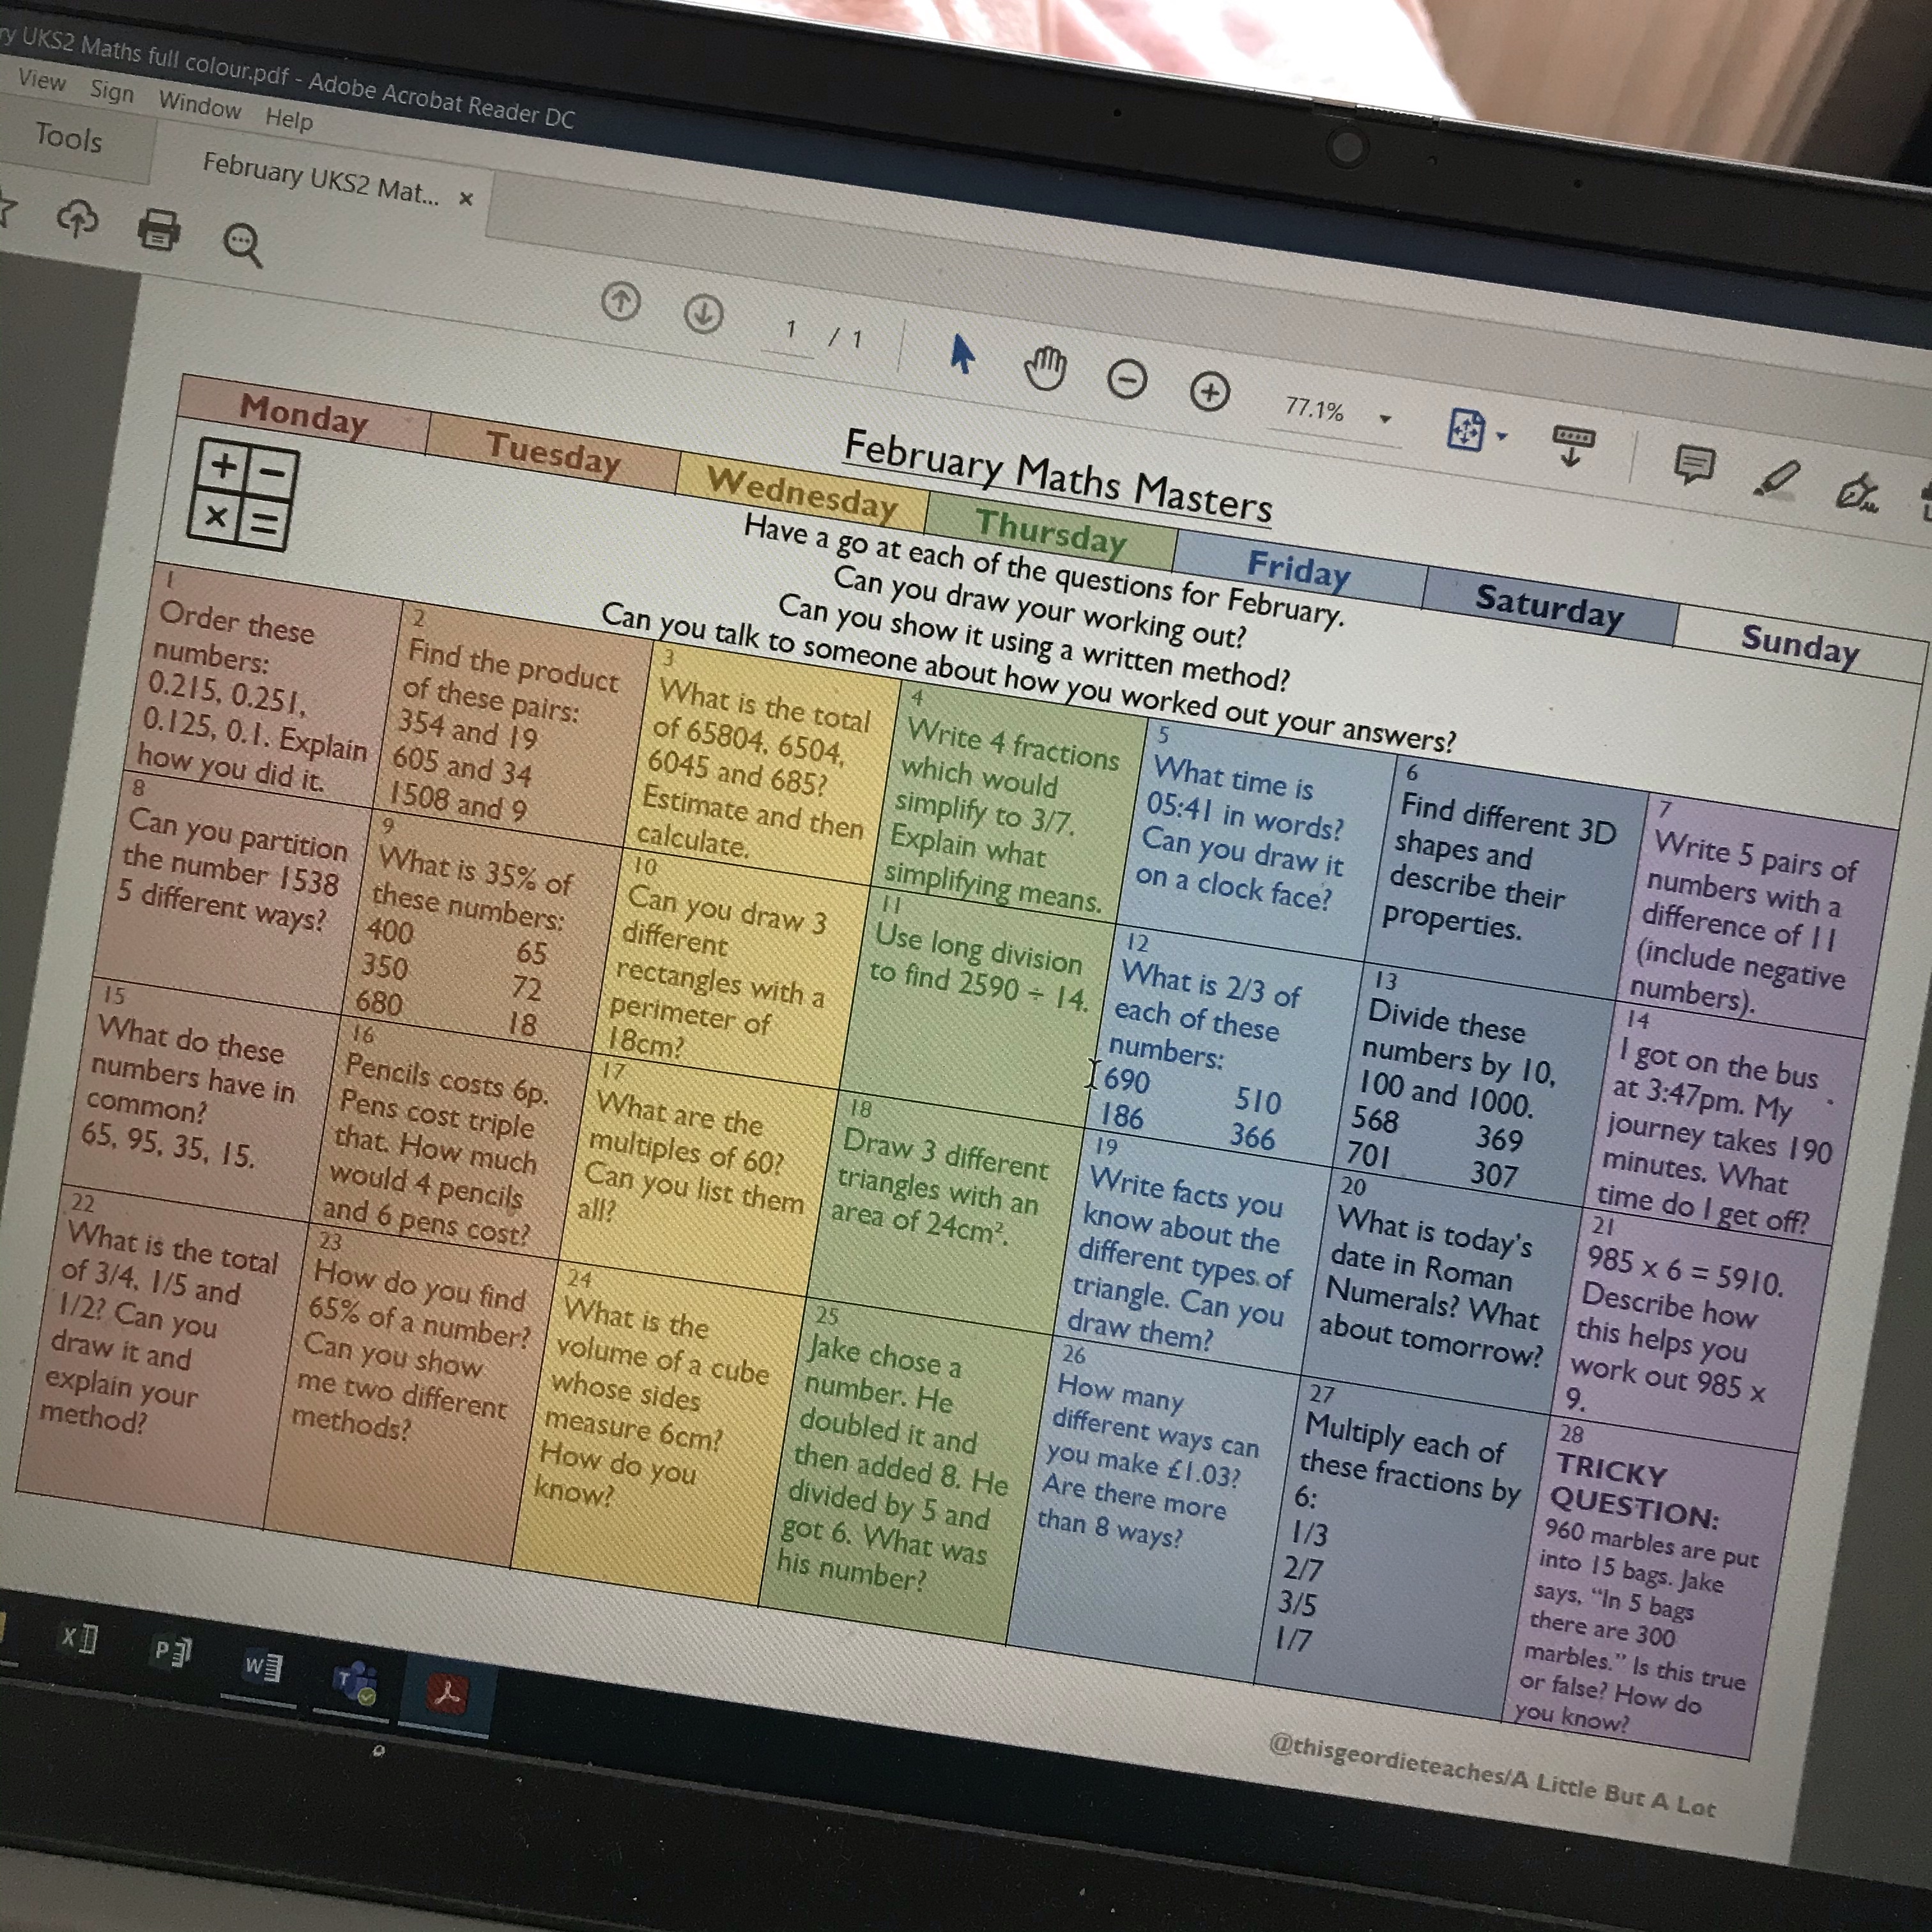Open the Find text magnifier tool

242,243
